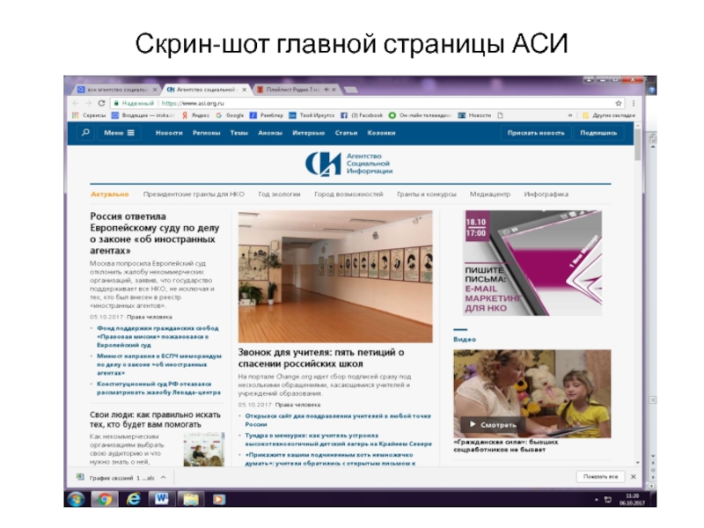The image size is (704, 528).
Task: Launch Internet Explorer from the taskbar
Action: point(133,499)
